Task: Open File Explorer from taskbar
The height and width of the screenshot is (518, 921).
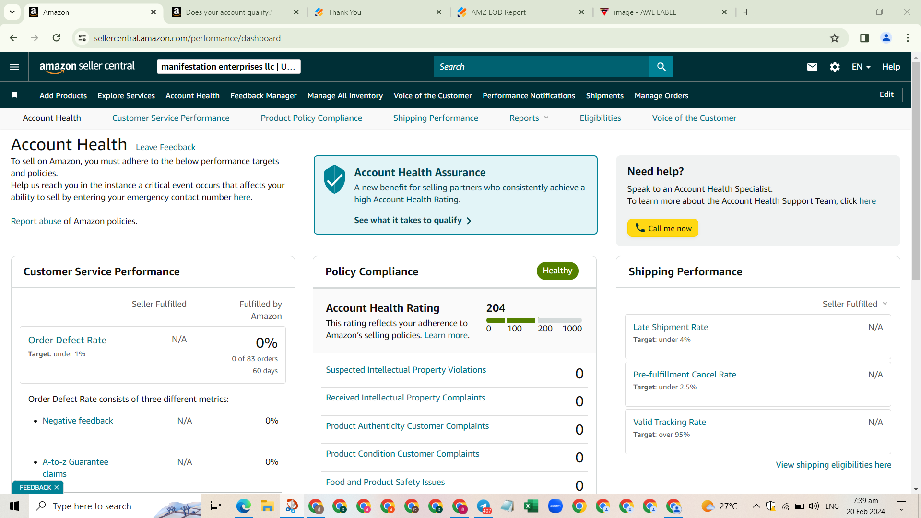Action: (267, 506)
